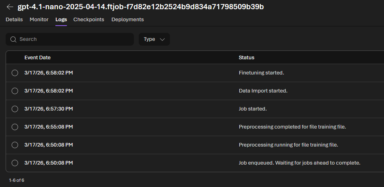Click the Type dropdown chevron arrow
Screen dimensions: 384x187
pos(162,39)
